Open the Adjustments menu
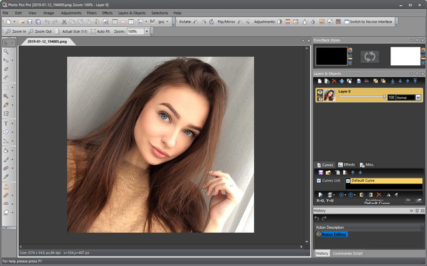The height and width of the screenshot is (266, 427). (x=71, y=13)
